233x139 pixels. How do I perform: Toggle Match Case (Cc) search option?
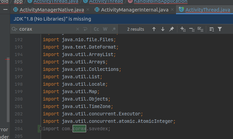(x=97, y=29)
